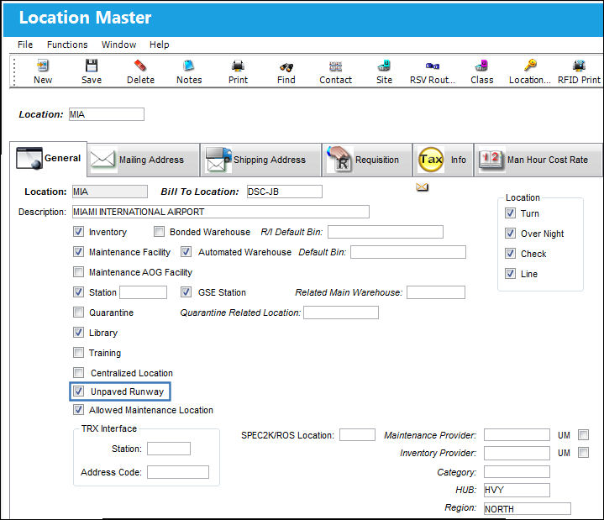Switch to the Mailing Address tab
Screen dimensions: 604x520
point(144,160)
